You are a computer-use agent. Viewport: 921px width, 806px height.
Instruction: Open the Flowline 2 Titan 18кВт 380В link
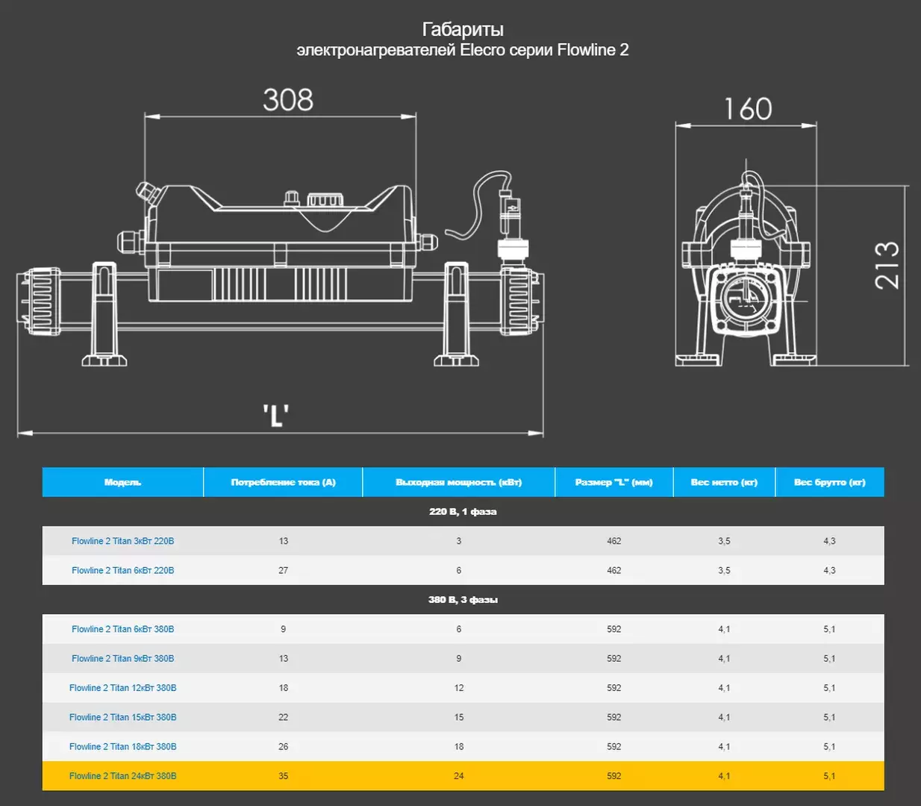pos(122,746)
